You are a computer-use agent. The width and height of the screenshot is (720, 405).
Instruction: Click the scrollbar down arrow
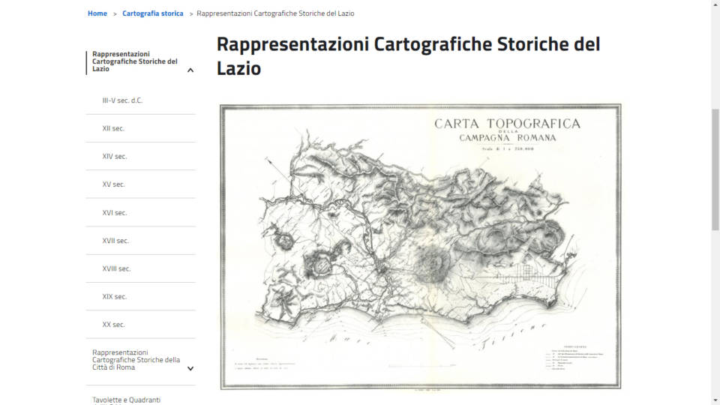(x=715, y=399)
